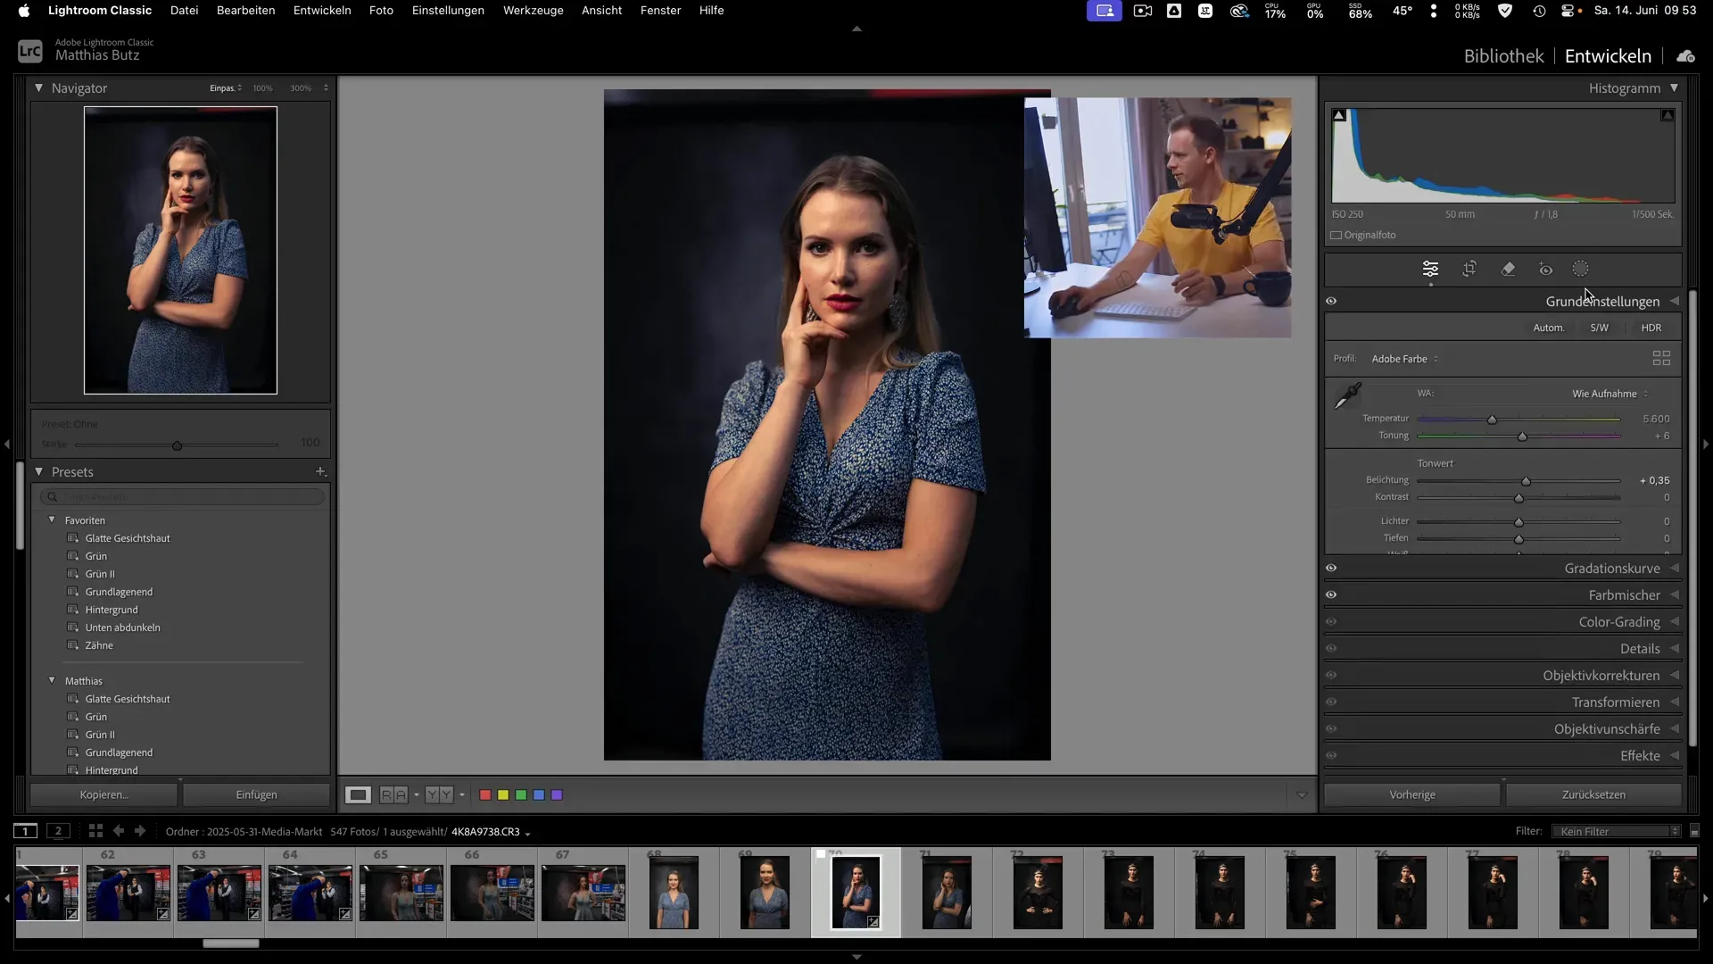The image size is (1713, 964).
Task: Switch to the Bibliothek module
Action: pos(1503,55)
